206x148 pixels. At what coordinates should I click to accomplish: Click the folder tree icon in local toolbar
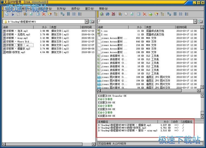click(56, 14)
